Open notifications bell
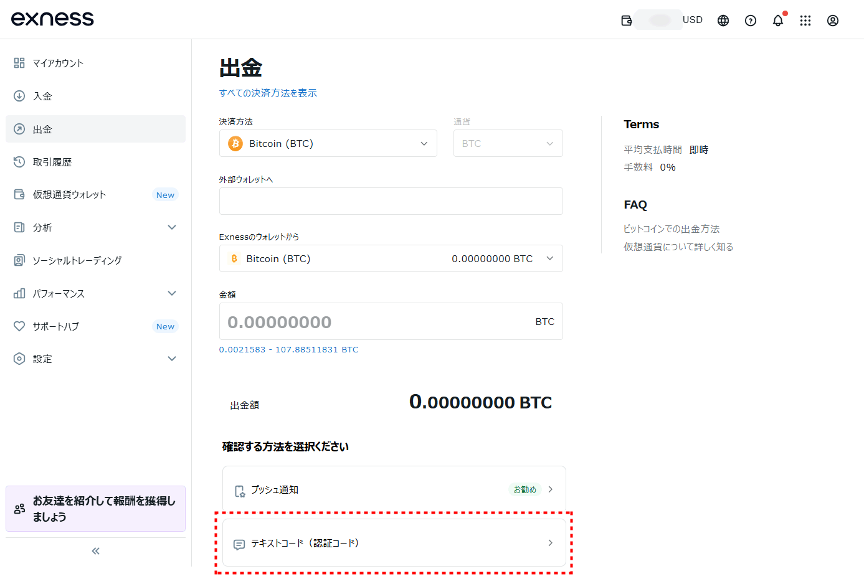Image resolution: width=864 pixels, height=584 pixels. pos(778,21)
